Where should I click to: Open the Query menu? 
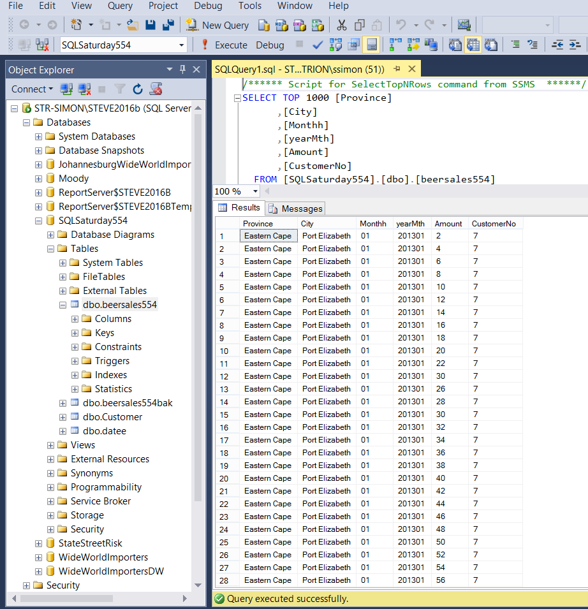[120, 6]
